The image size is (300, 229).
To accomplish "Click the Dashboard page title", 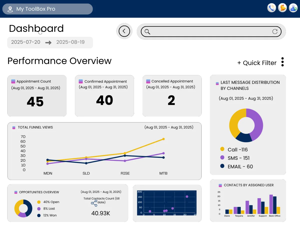I will click(36, 28).
